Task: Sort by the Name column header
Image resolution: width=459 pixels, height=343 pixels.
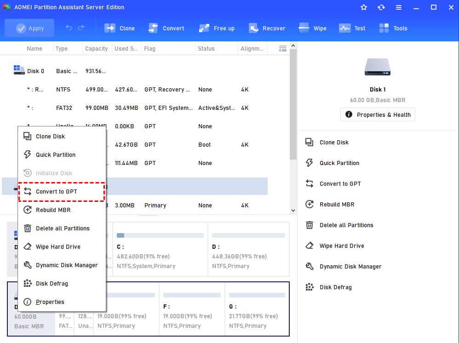Action: coord(34,49)
